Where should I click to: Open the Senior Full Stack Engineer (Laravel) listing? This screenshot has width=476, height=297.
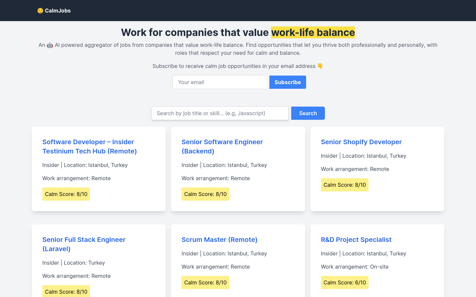(84, 244)
